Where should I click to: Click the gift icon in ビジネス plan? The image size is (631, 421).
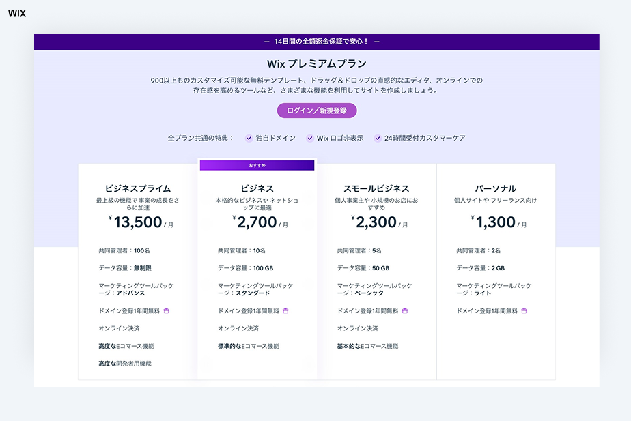coord(285,311)
